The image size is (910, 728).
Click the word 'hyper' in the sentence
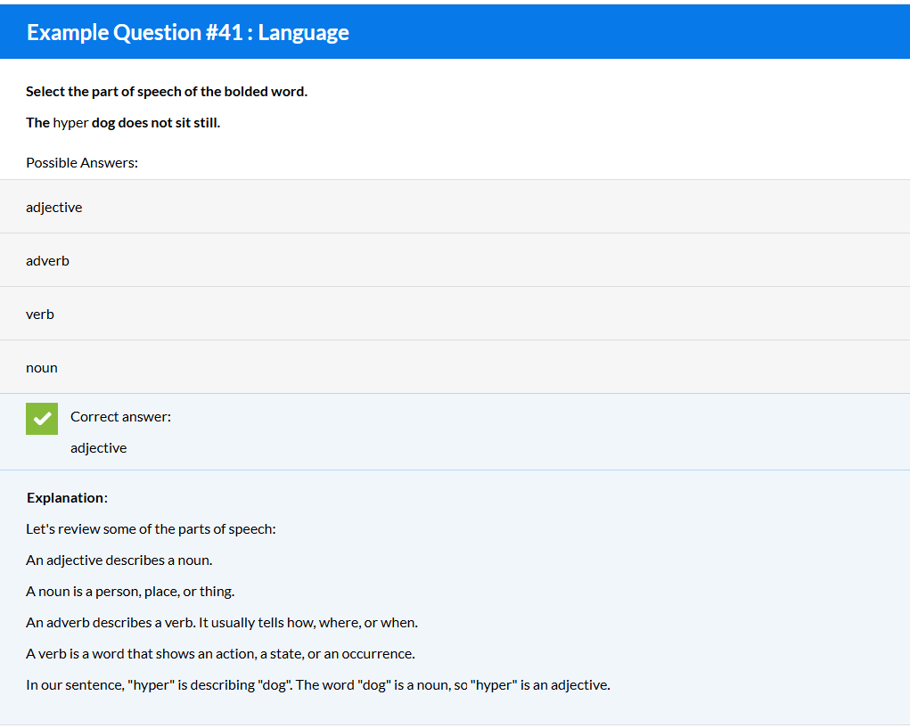(x=70, y=123)
